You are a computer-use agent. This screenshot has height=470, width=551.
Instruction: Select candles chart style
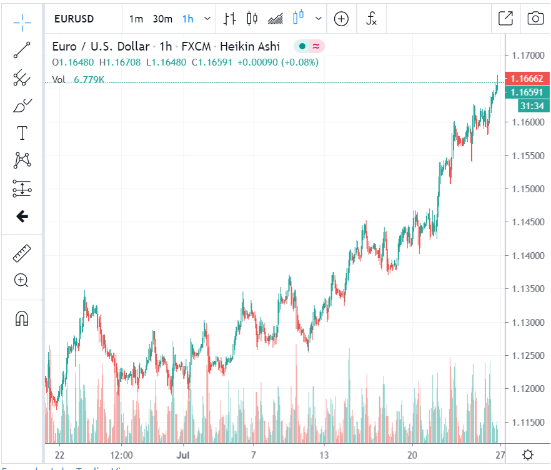tap(252, 19)
